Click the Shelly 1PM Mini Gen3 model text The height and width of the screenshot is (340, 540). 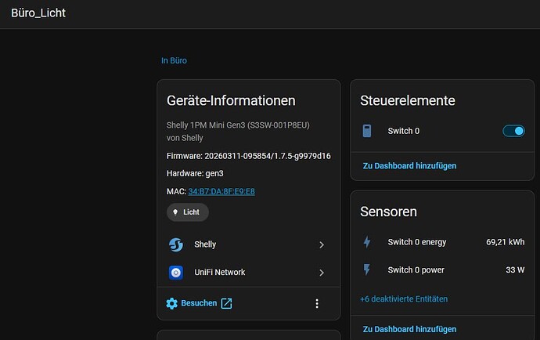pos(238,125)
